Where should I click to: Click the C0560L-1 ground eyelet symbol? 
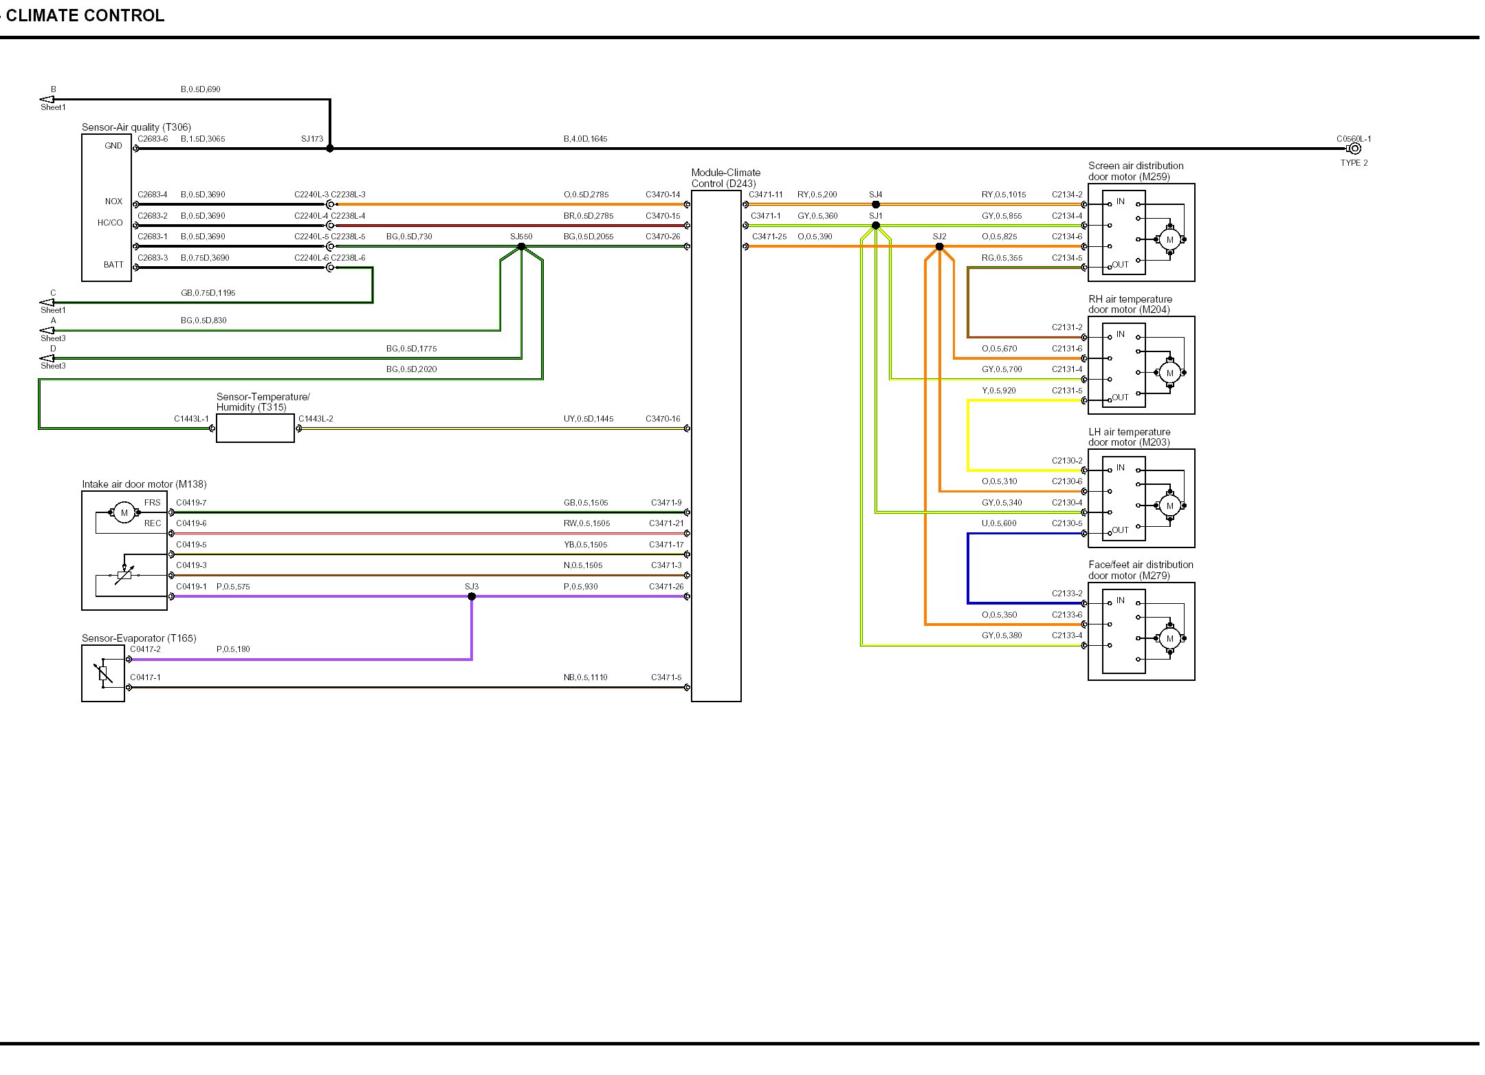click(x=1354, y=149)
